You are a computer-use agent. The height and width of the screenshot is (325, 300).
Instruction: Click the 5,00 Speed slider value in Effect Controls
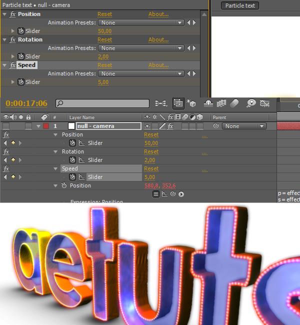103,82
